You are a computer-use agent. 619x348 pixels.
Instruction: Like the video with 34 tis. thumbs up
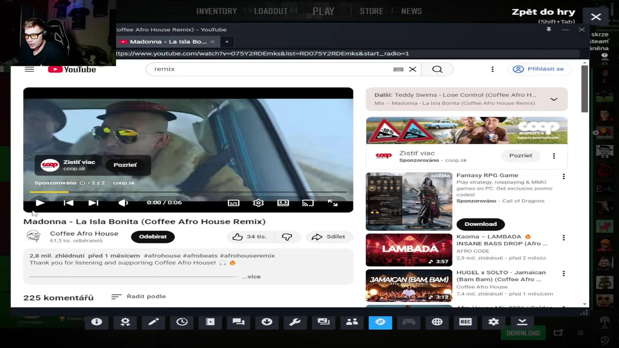click(x=250, y=237)
